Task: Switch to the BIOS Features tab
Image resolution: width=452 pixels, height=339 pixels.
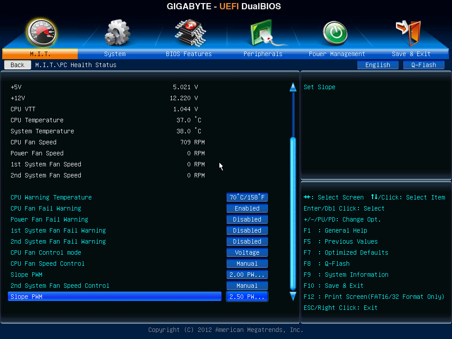Action: point(189,54)
